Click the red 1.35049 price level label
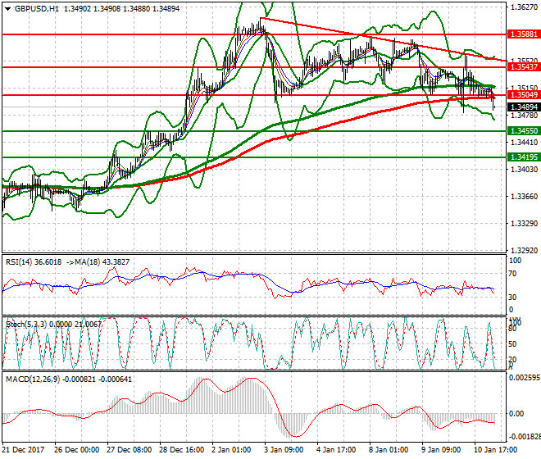Screen dimensions: 541x459 (524, 94)
